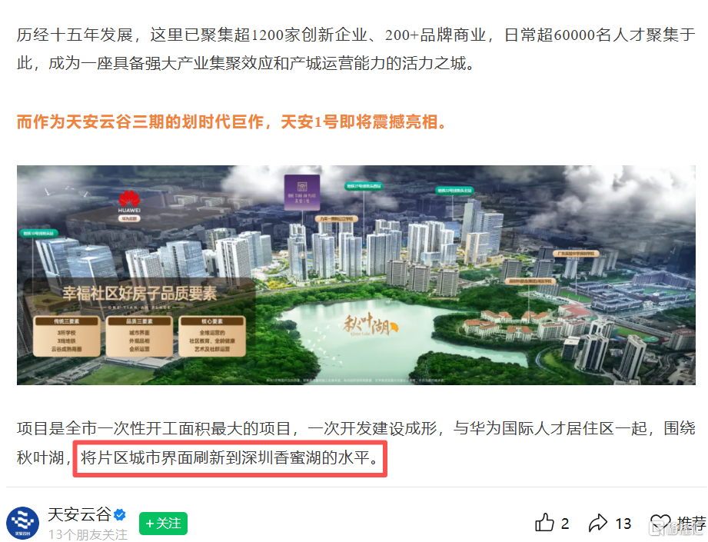Tap the heart 推荐 recommend icon
The image size is (708, 542).
pos(660,523)
